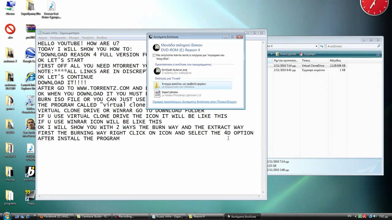
Task: Open Δίκτυο network desktop icon
Action: (x=10, y=8)
